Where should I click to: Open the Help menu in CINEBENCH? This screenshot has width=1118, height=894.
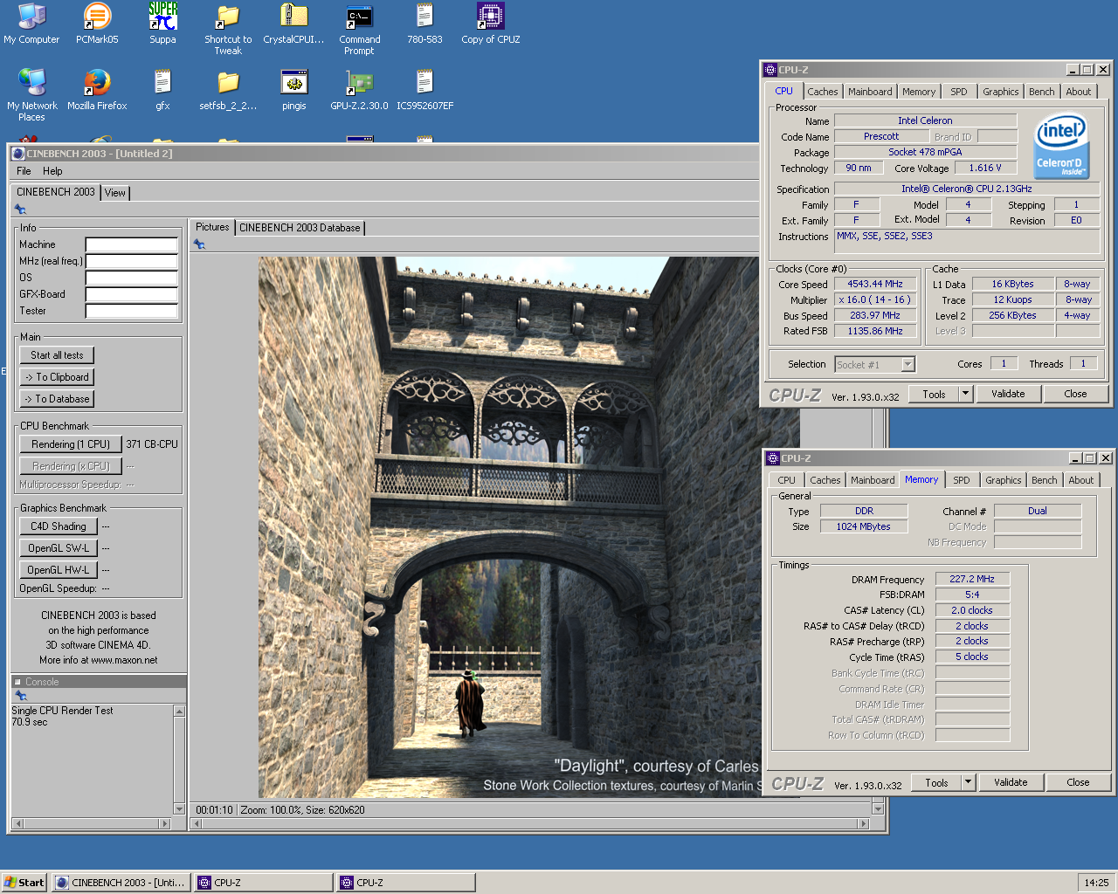point(52,171)
